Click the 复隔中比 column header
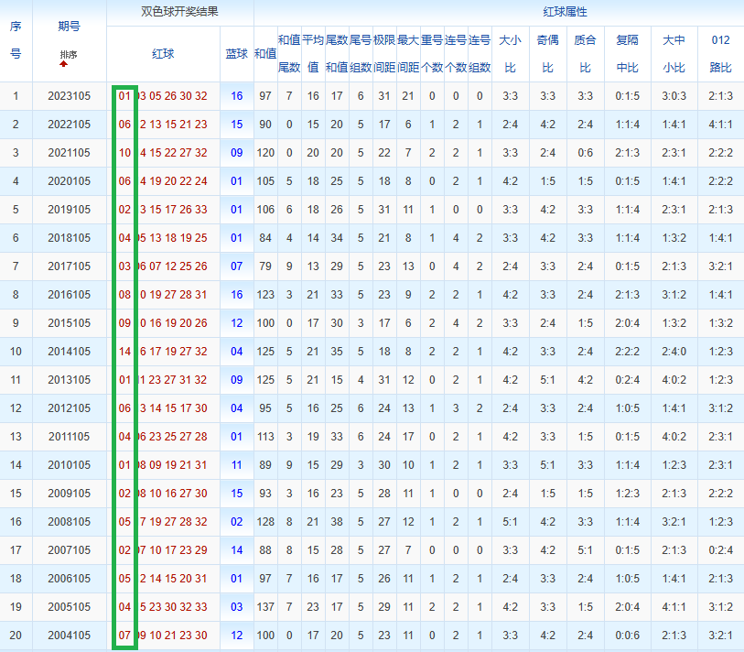Screen dimensions: 744x652 click(x=627, y=54)
